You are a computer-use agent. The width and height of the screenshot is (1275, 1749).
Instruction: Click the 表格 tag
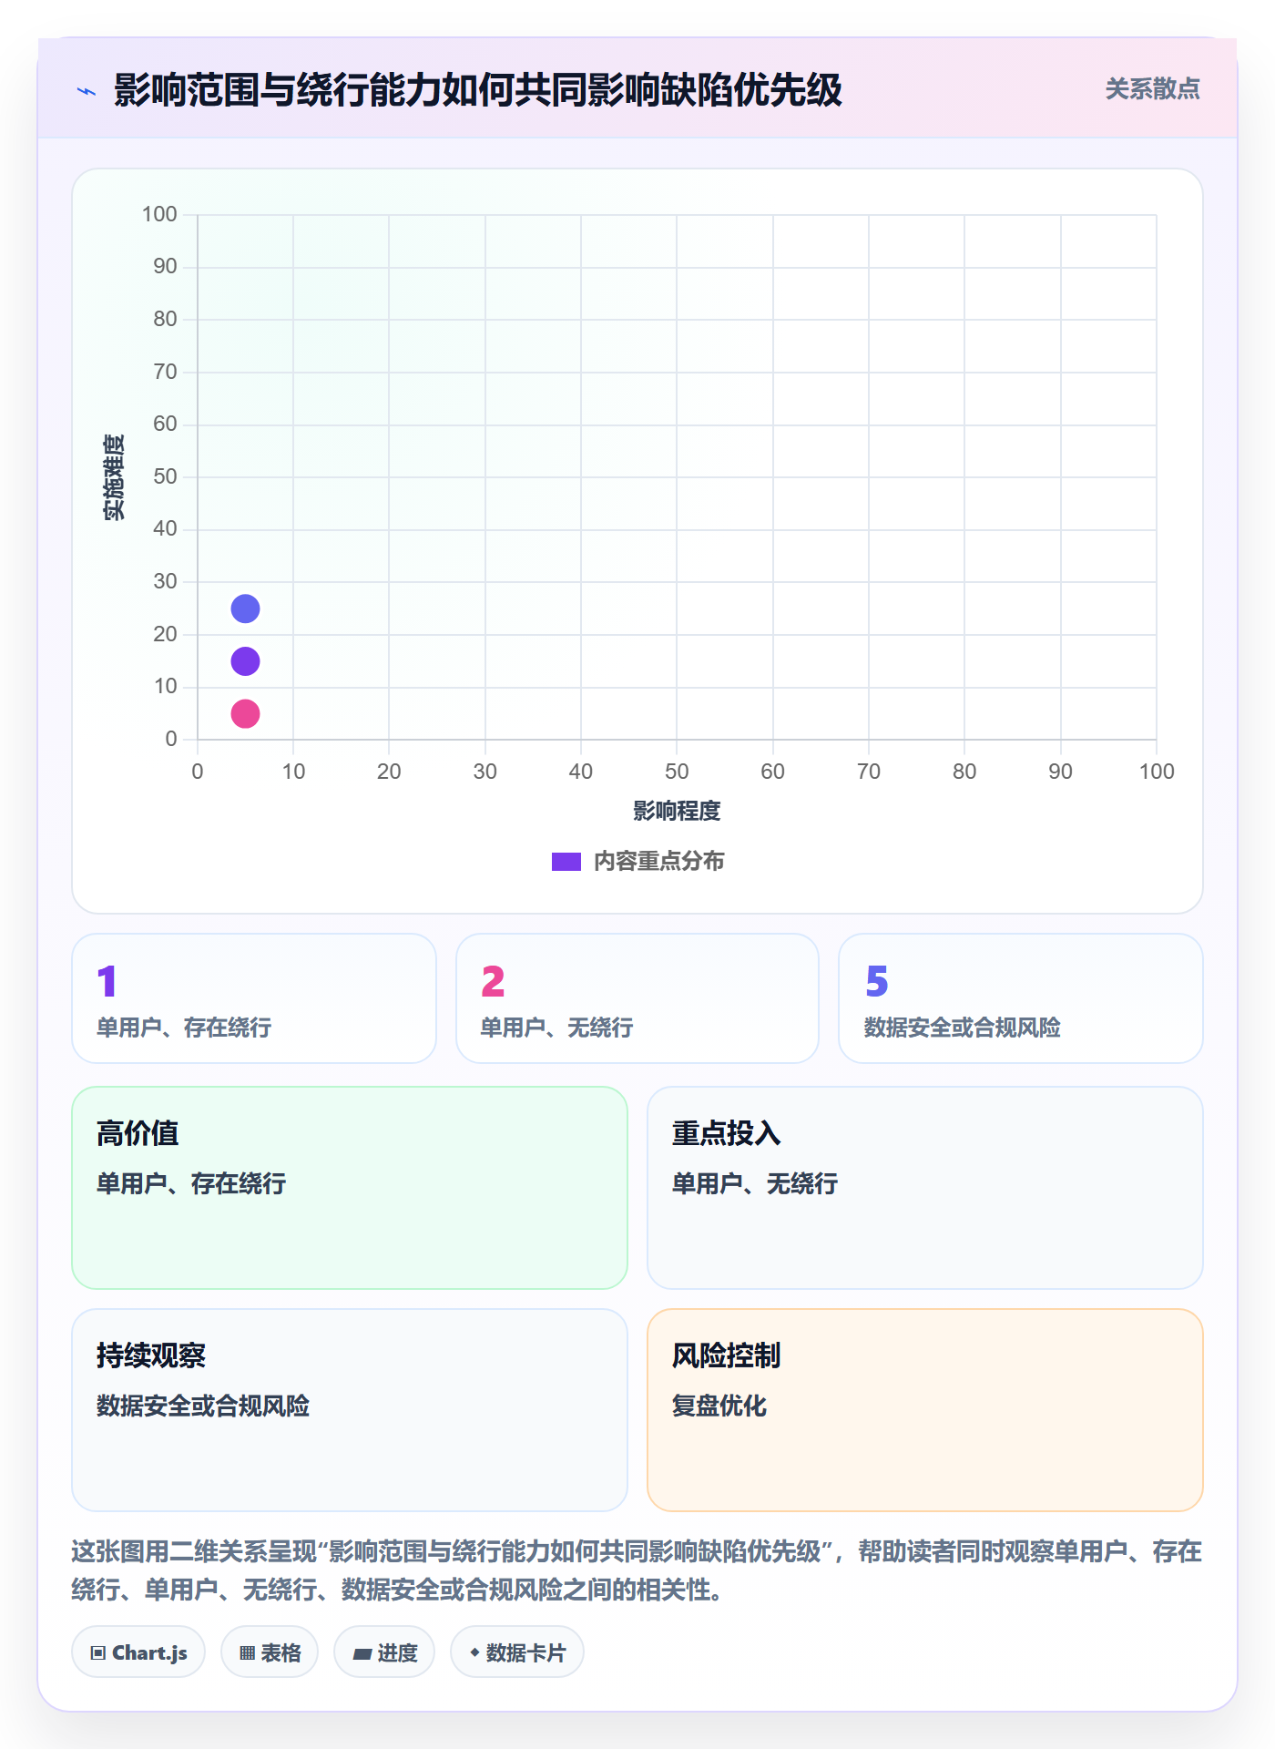[x=270, y=1652]
